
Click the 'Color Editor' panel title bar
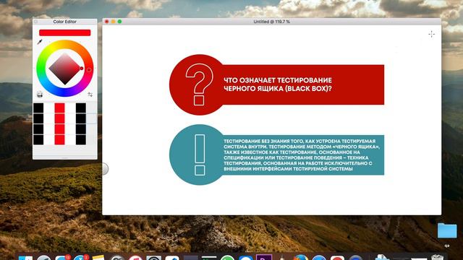tap(64, 22)
